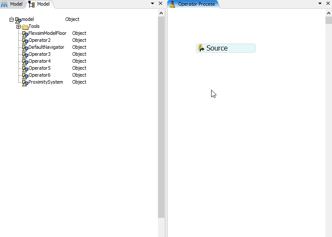Open the left pane dropdown arrow
Viewport: 332px width, 237px height.
(x=152, y=3)
